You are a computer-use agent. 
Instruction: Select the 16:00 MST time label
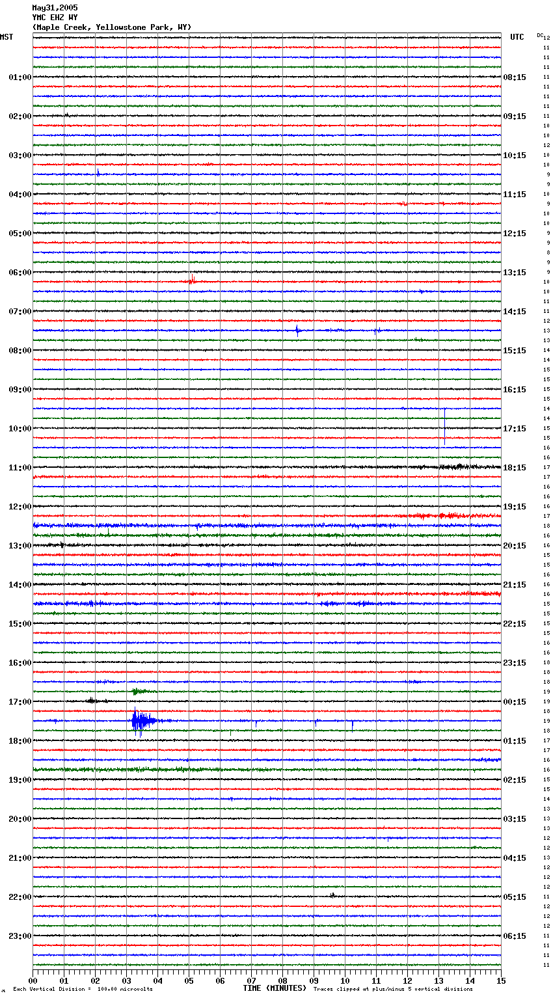(20, 663)
